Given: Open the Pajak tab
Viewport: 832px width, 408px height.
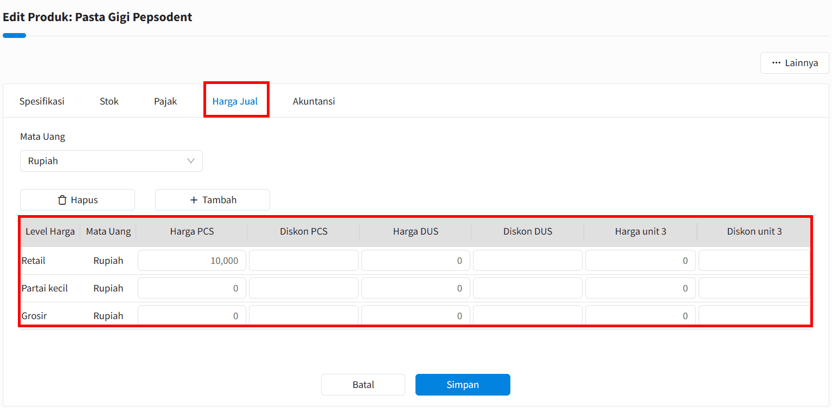Looking at the screenshot, I should (165, 101).
